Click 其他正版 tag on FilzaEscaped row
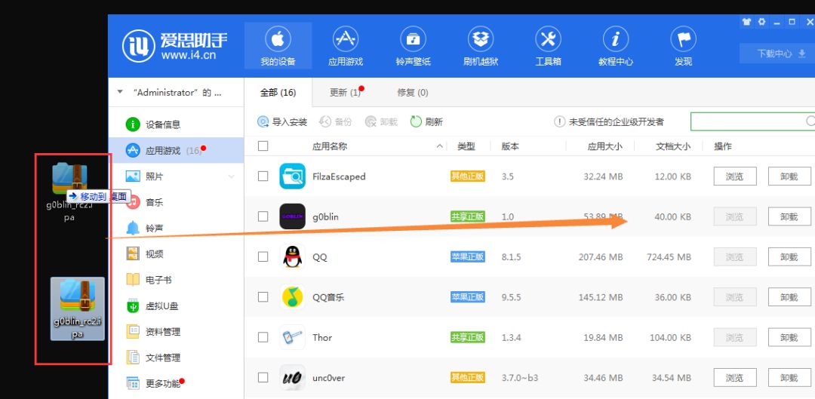This screenshot has height=399, width=815. tap(468, 176)
